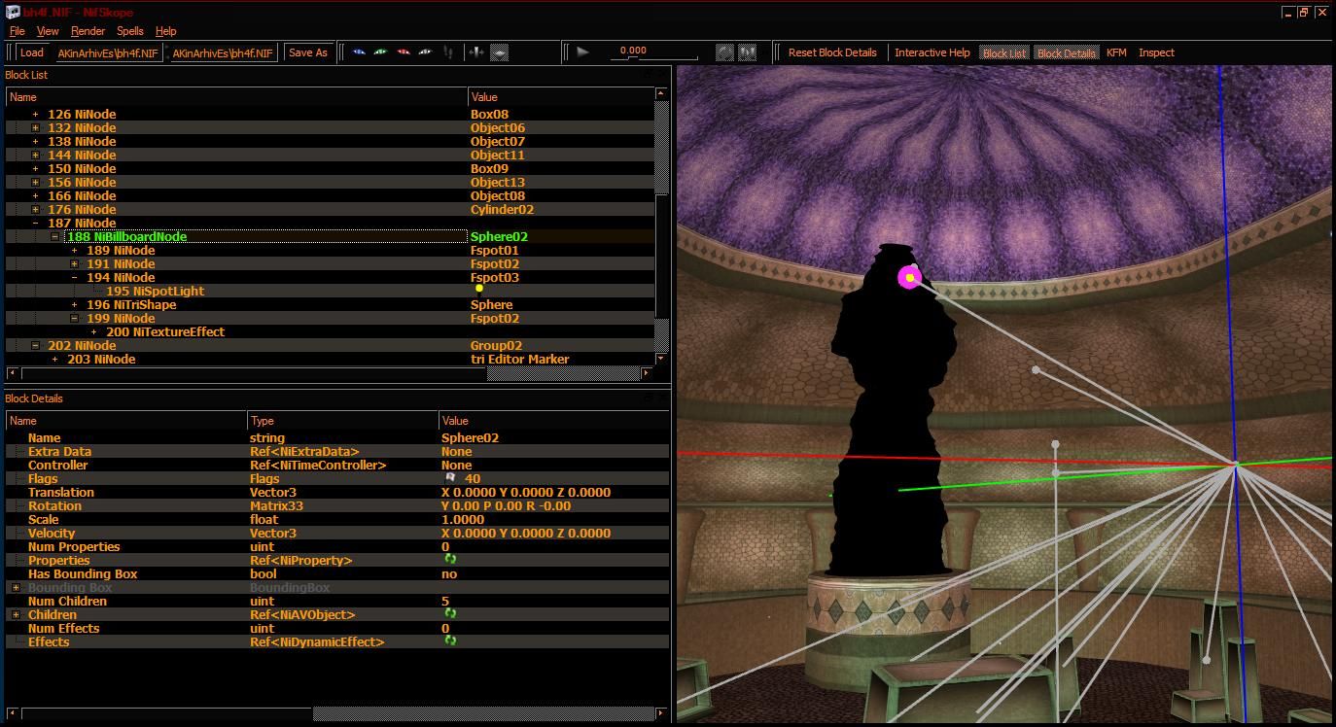Toggle animation loop icon in animation toolbar
The image size is (1336, 727).
click(x=725, y=52)
